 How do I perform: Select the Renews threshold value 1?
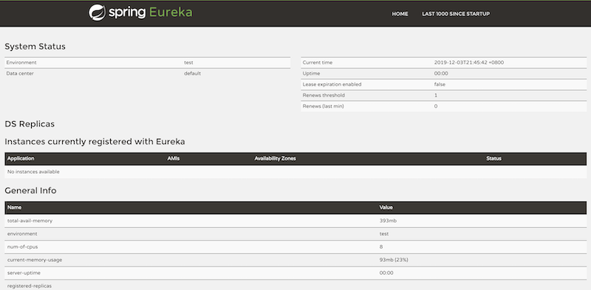(x=436, y=95)
